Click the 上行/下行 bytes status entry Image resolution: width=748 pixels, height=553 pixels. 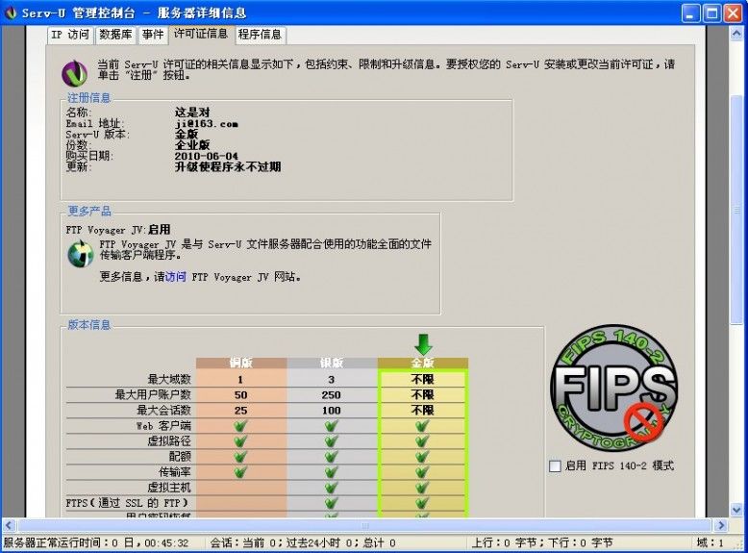[542, 543]
